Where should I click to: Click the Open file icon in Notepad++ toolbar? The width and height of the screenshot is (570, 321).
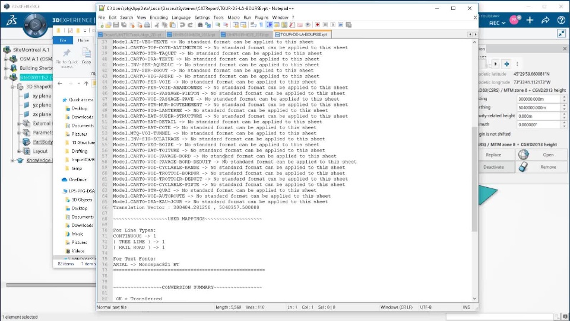108,25
